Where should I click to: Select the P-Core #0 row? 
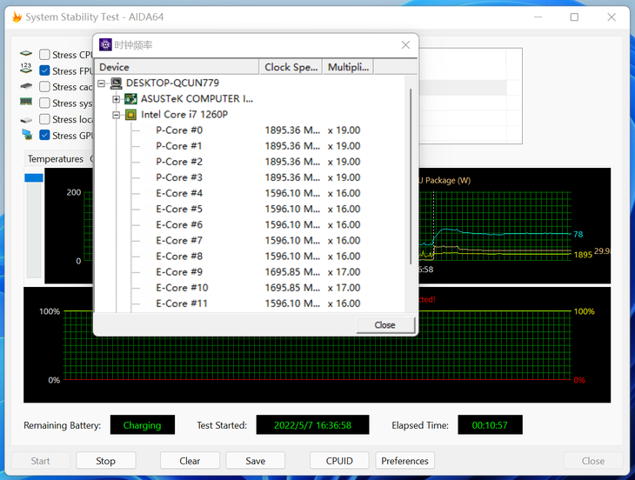[179, 130]
